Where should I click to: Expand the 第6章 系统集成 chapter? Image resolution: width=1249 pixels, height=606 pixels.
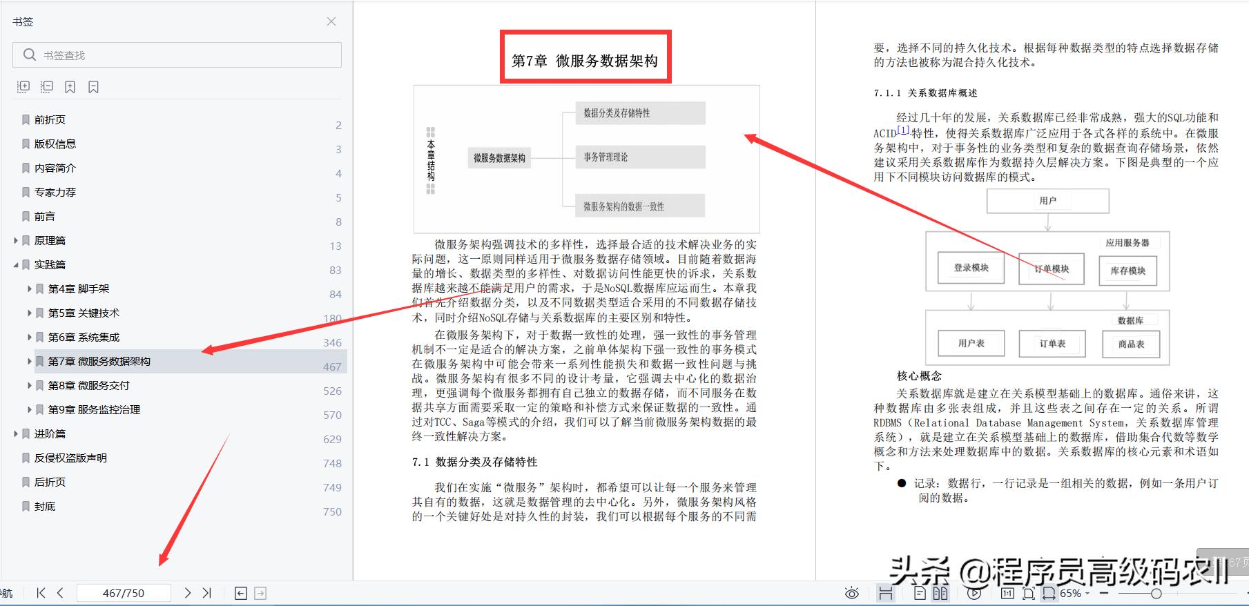30,337
